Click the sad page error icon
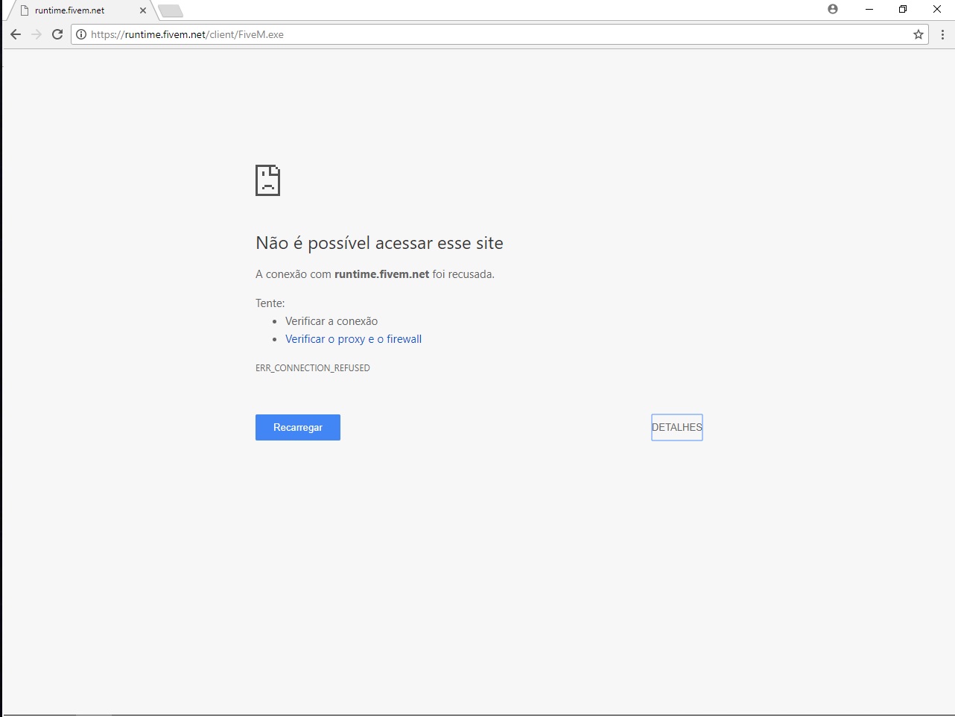955x717 pixels. click(267, 180)
